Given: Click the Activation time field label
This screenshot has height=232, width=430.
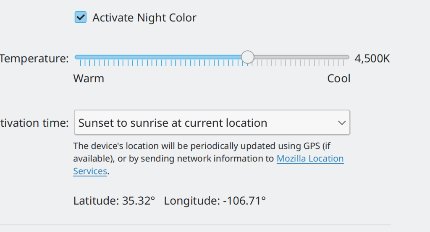Looking at the screenshot, I should click(34, 123).
